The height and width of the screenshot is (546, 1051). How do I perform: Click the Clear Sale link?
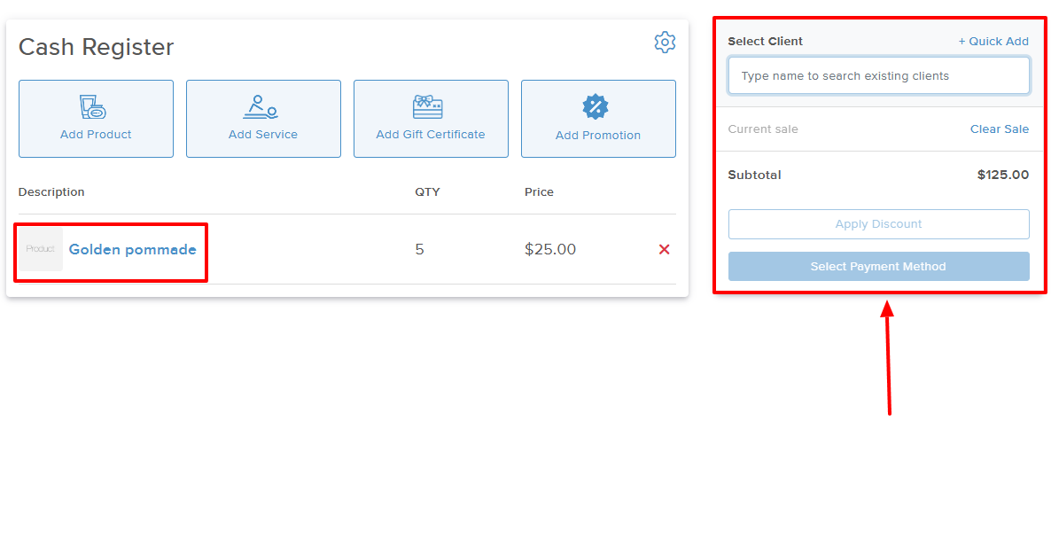click(x=999, y=129)
